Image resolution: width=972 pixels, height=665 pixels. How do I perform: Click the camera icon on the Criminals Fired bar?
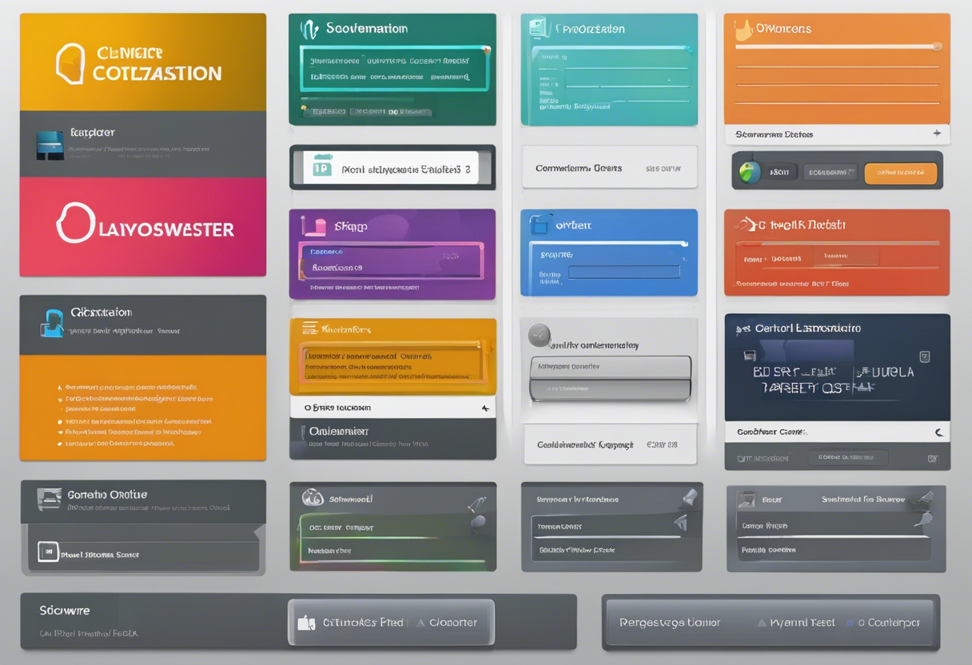click(x=306, y=622)
